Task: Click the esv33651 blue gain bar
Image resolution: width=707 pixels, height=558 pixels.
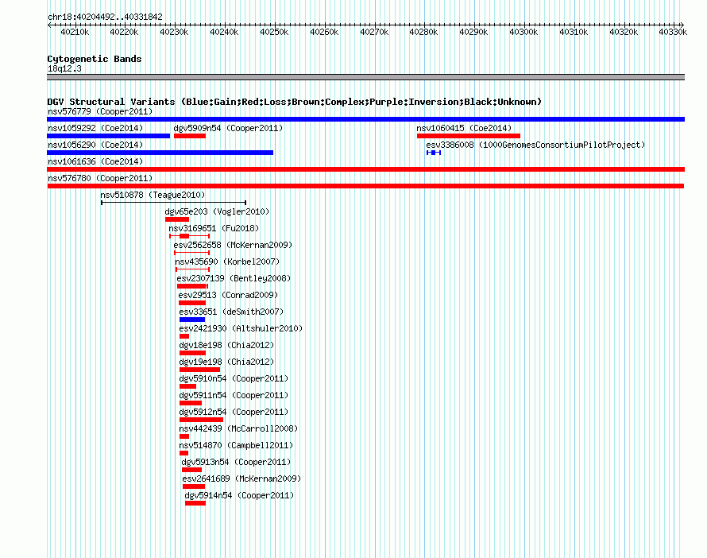Action: 192,320
